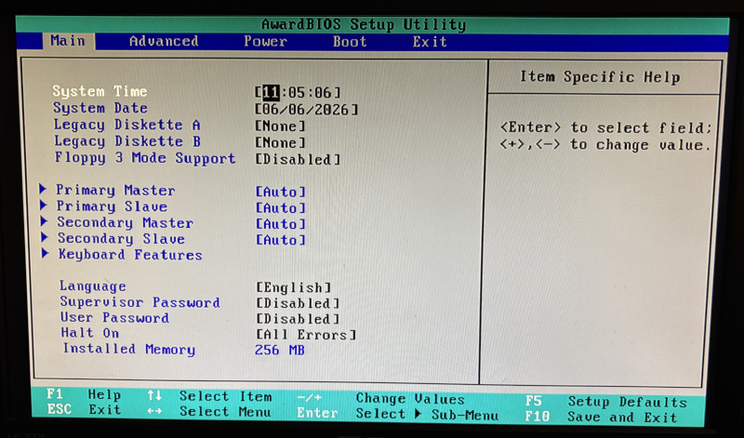Switch to the Advanced menu tab

[x=164, y=41]
